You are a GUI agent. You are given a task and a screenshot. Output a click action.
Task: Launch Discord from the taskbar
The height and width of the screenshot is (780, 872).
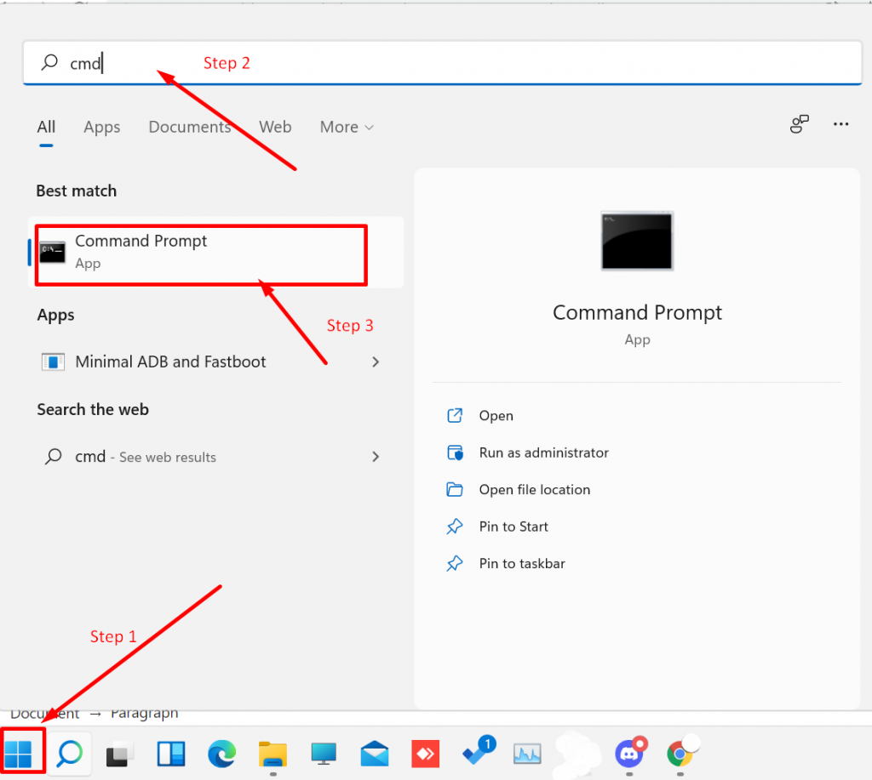point(629,753)
